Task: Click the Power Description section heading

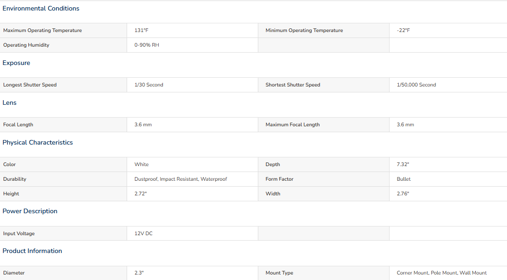Action: coord(30,211)
